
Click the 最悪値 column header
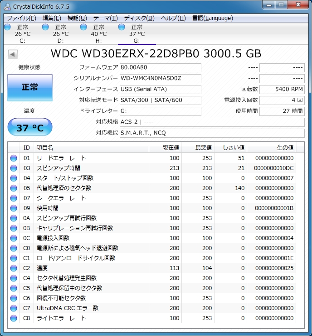(x=198, y=148)
